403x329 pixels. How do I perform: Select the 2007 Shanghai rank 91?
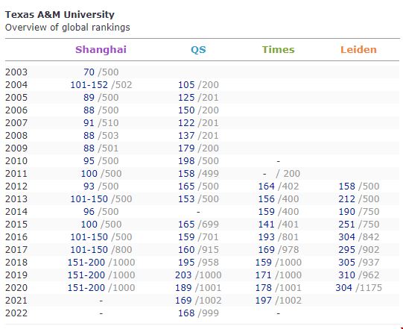pyautogui.click(x=89, y=123)
